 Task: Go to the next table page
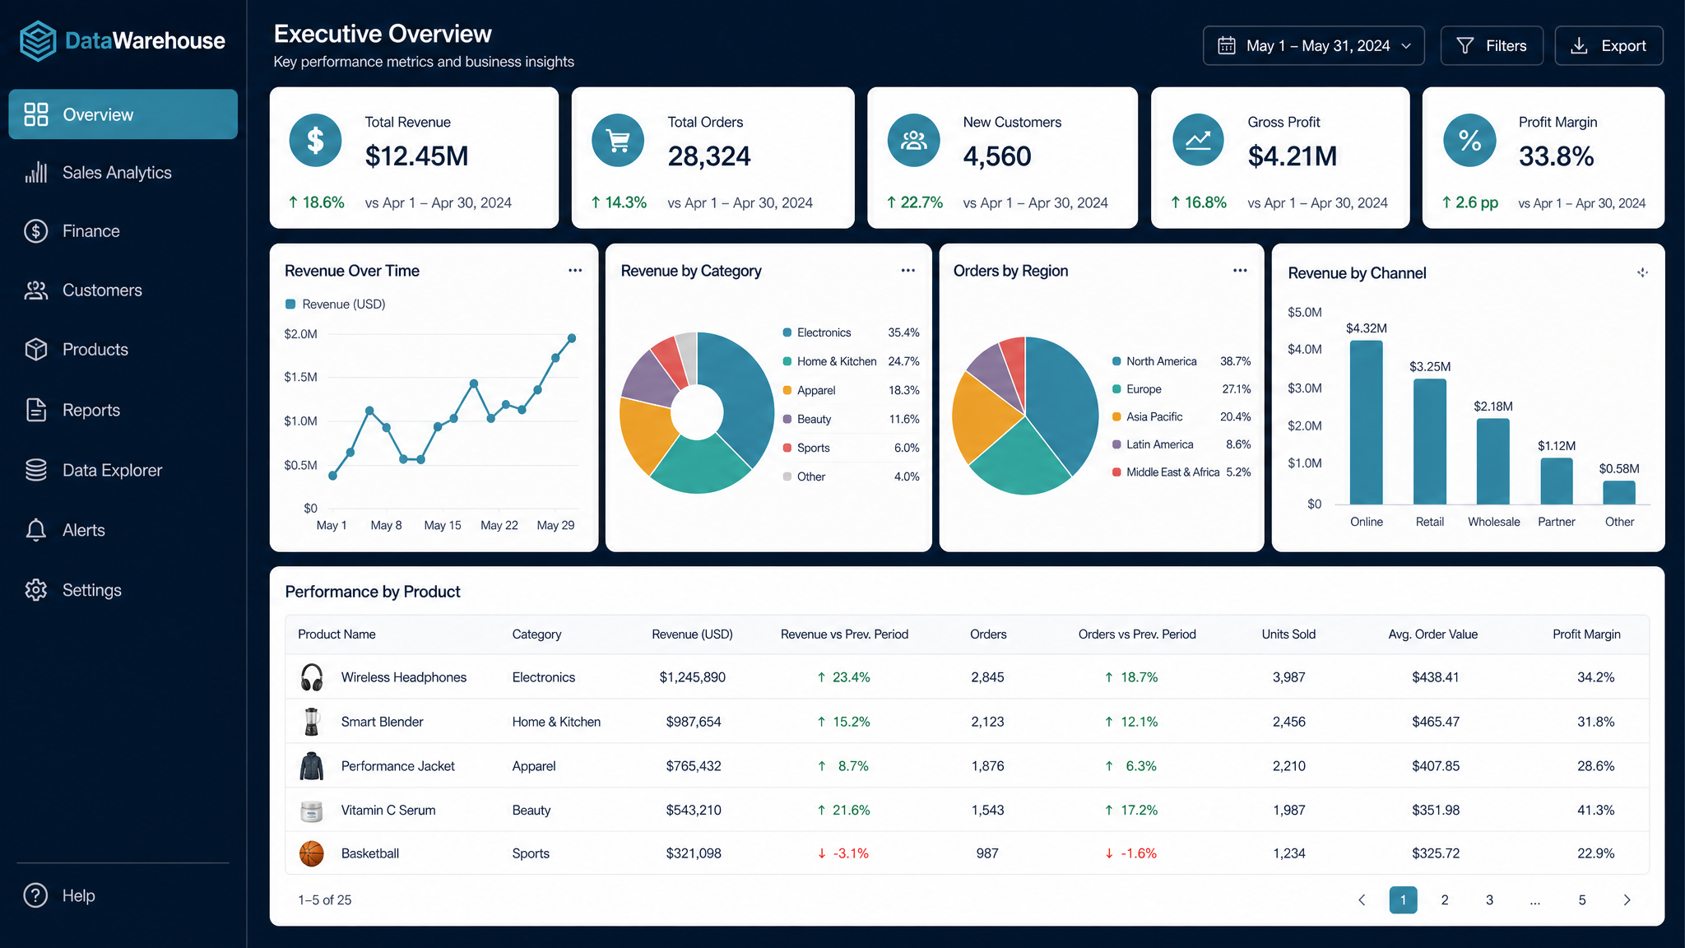[1627, 900]
